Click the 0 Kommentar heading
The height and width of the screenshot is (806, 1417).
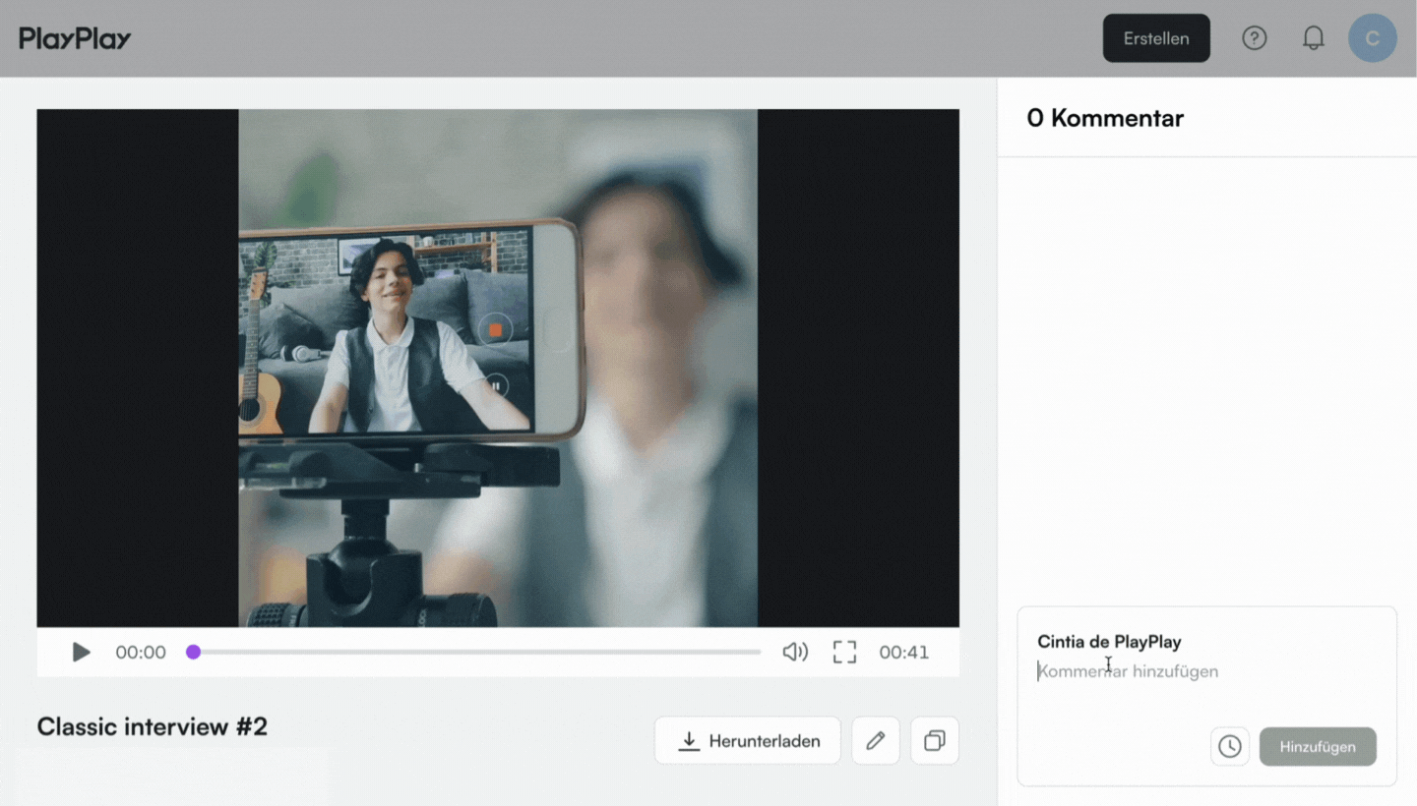[x=1105, y=118]
